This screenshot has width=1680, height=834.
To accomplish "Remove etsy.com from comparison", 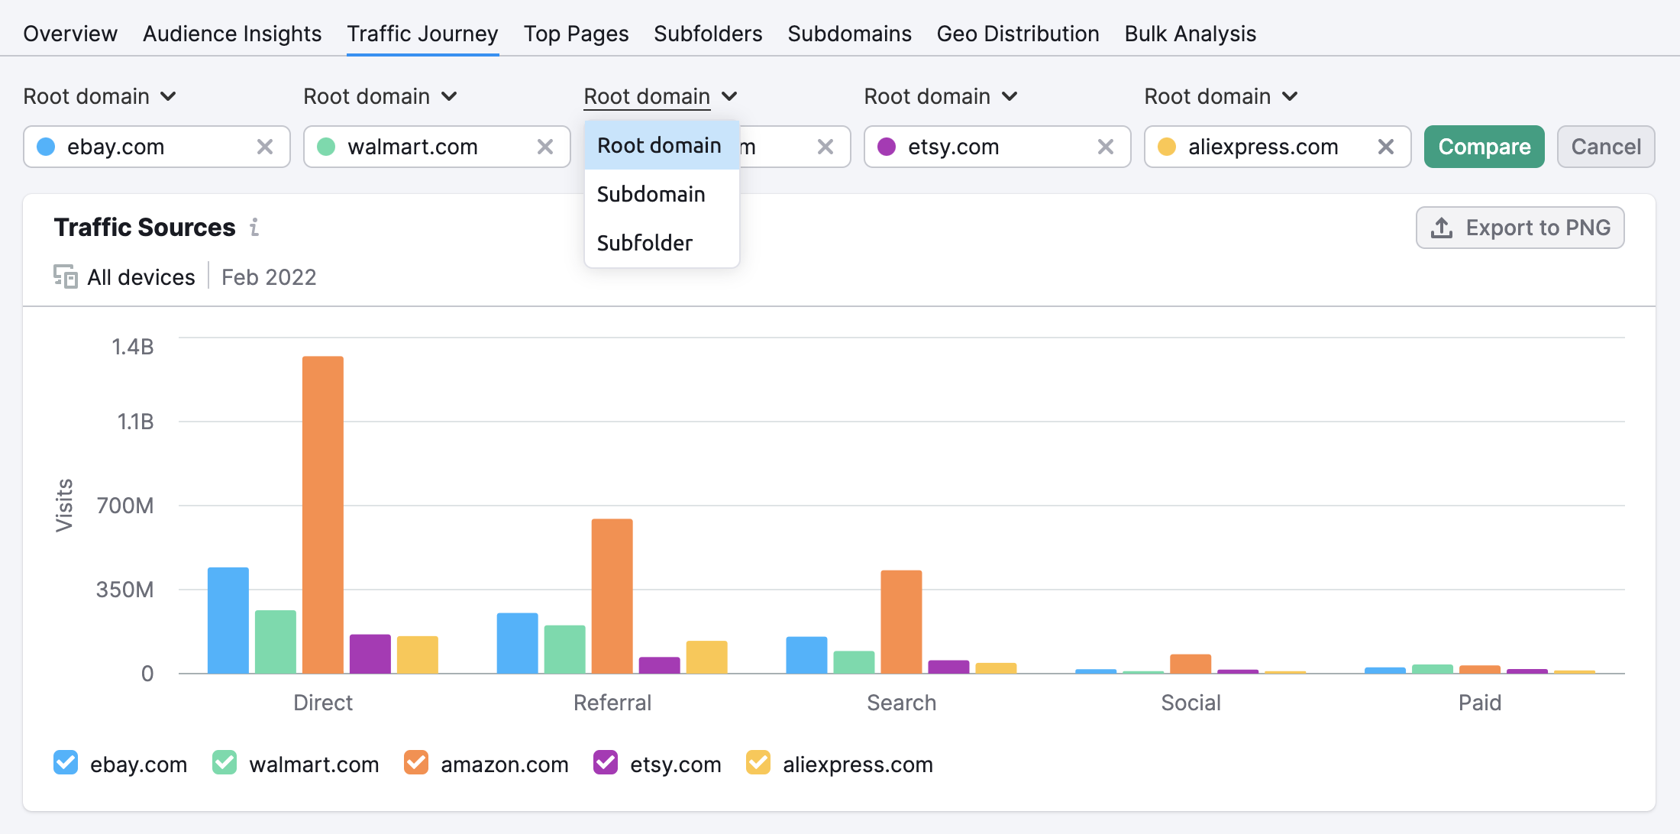I will [x=1106, y=147].
